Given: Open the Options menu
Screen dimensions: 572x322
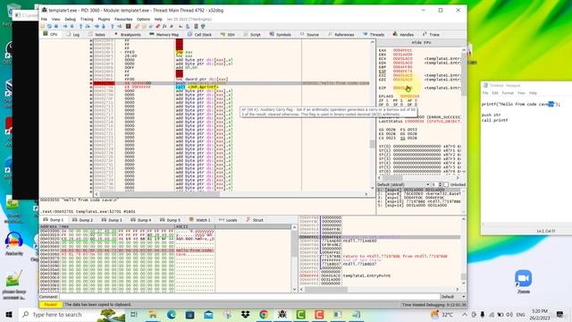Looking at the screenshot, I should point(143,19).
